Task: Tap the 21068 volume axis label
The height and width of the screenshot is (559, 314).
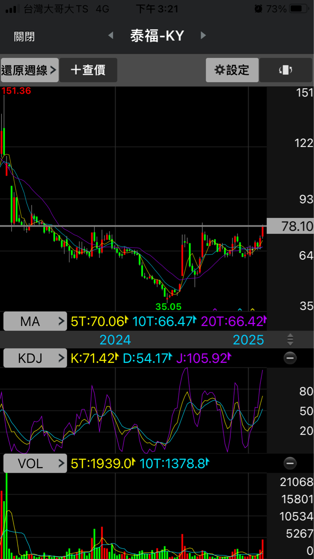Action: coord(297,482)
